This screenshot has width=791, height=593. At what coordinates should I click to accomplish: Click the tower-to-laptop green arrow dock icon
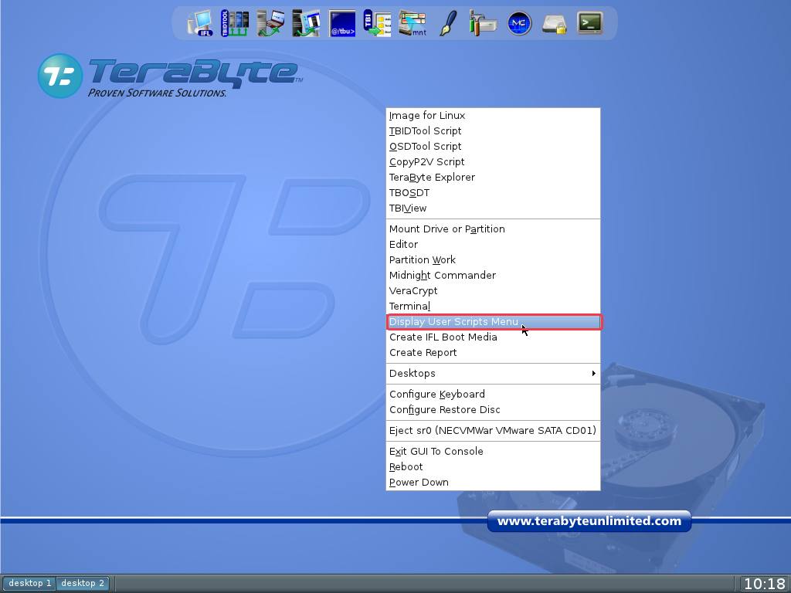270,23
